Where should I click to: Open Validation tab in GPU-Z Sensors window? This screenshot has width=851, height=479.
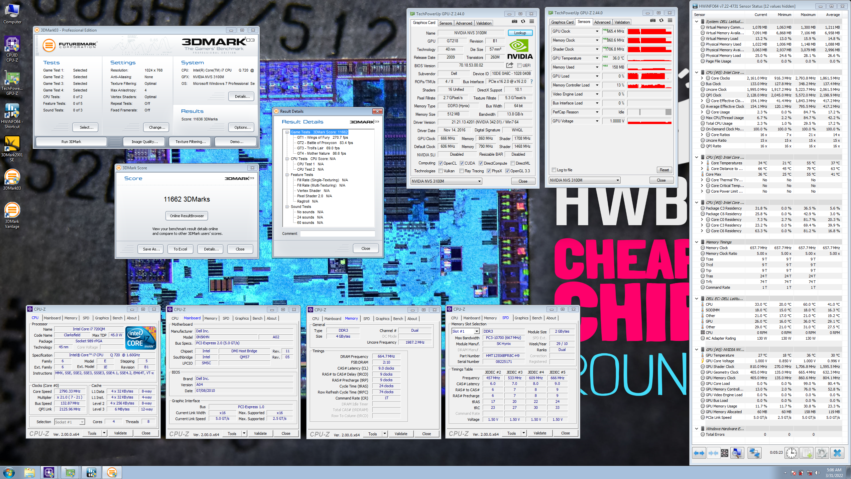(x=622, y=22)
